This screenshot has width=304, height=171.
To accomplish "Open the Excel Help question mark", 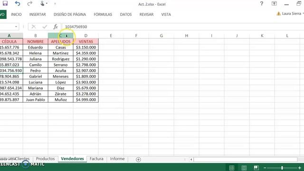I will [x=262, y=3].
